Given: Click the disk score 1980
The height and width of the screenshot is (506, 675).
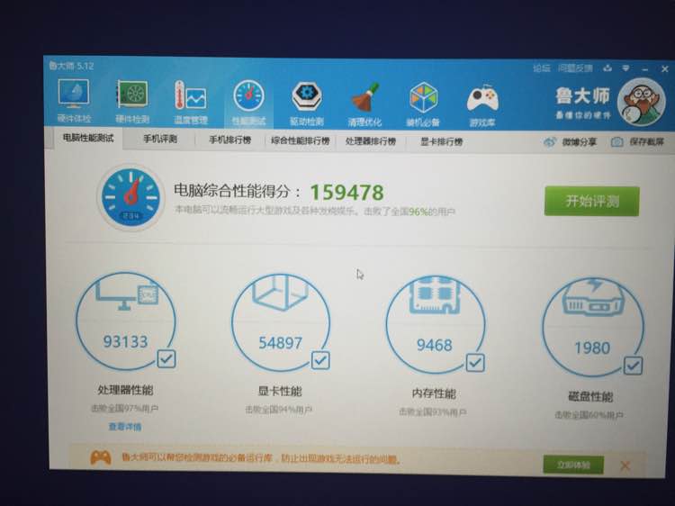Looking at the screenshot, I should [592, 348].
